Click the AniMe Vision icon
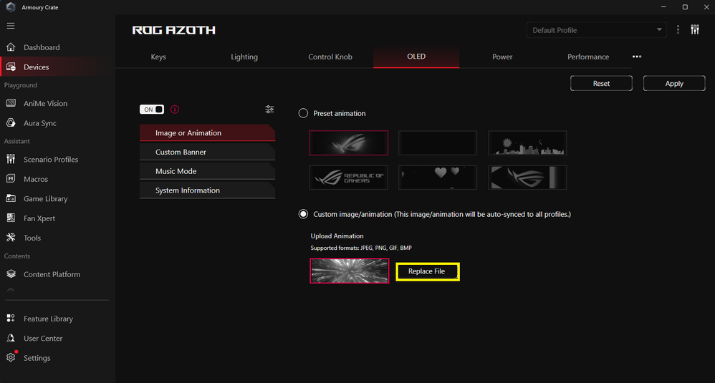 click(11, 103)
